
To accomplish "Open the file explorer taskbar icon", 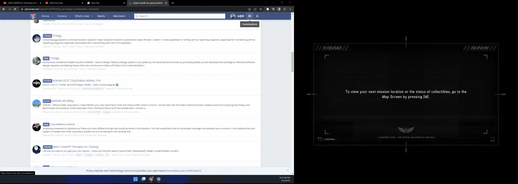I will click(x=143, y=179).
